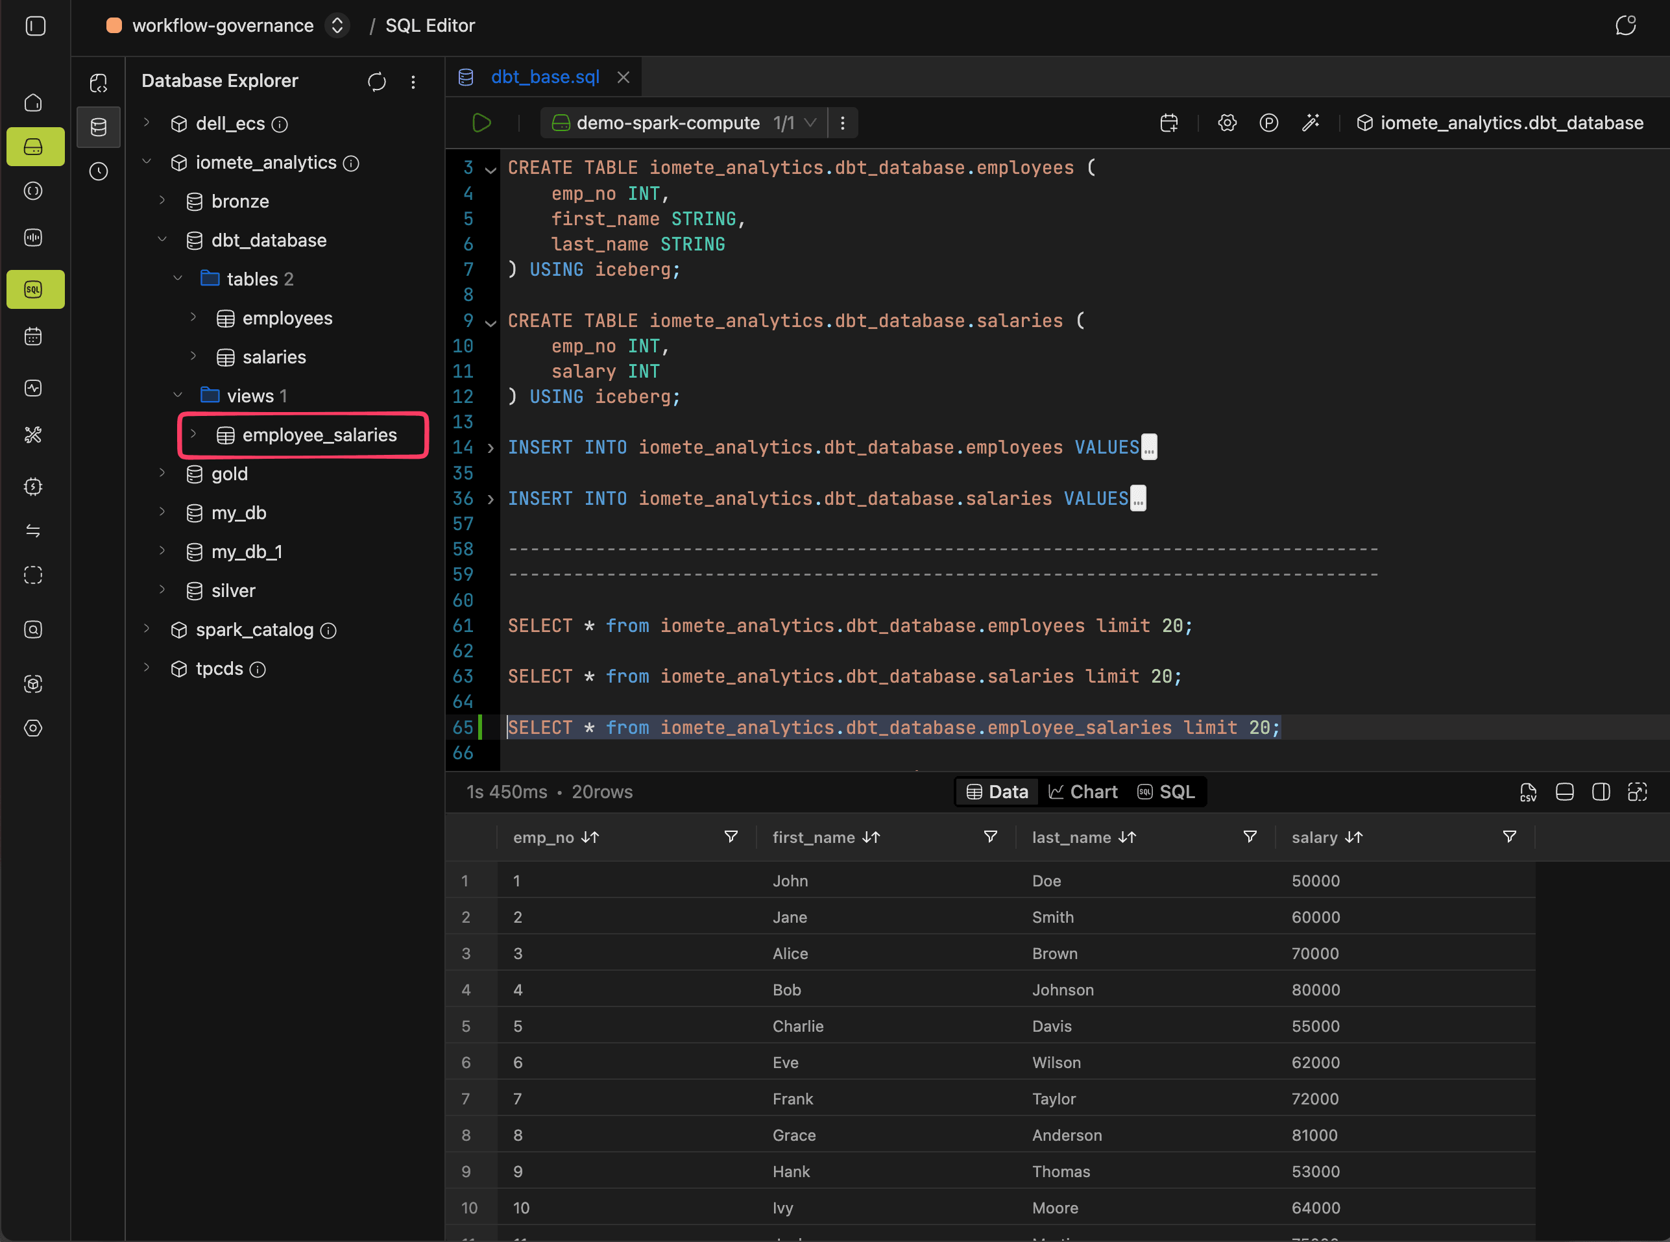The height and width of the screenshot is (1242, 1670).
Task: Open the SQL Editor sidebar icon
Action: [x=34, y=289]
